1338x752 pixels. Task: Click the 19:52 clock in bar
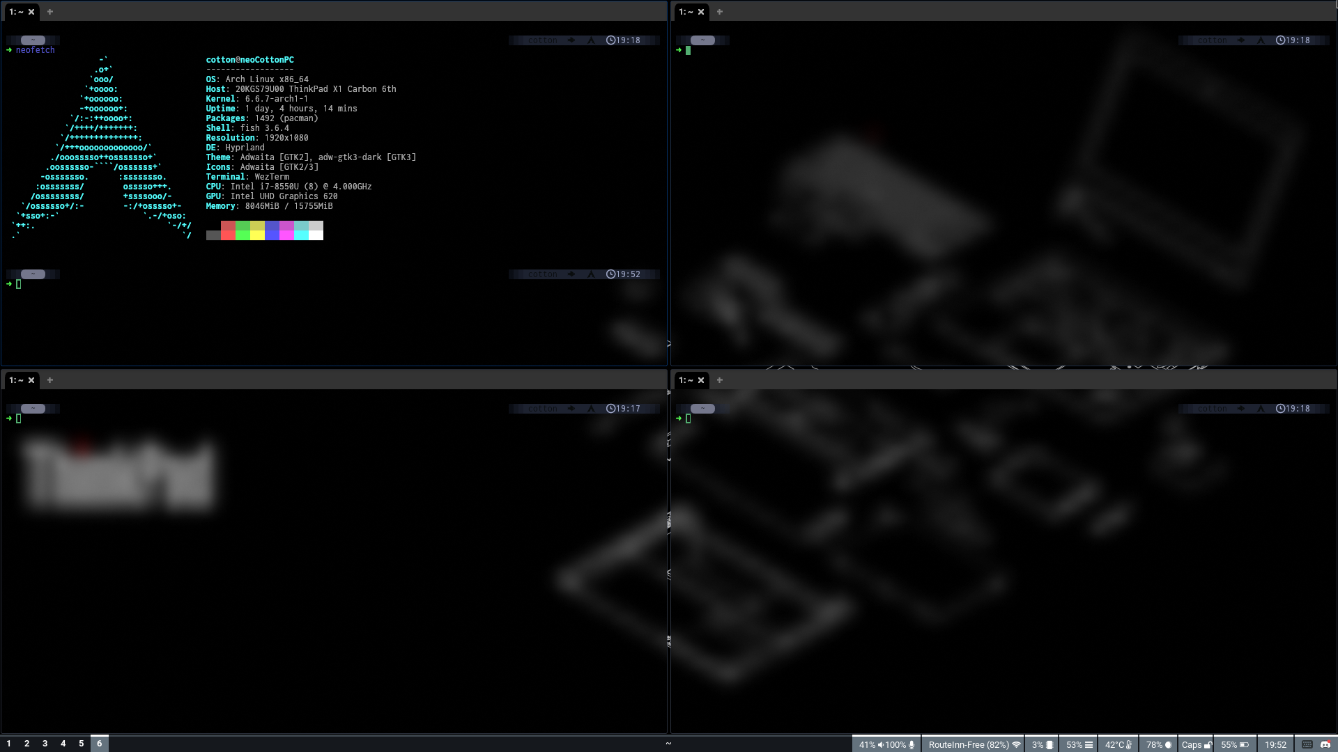(x=1275, y=744)
